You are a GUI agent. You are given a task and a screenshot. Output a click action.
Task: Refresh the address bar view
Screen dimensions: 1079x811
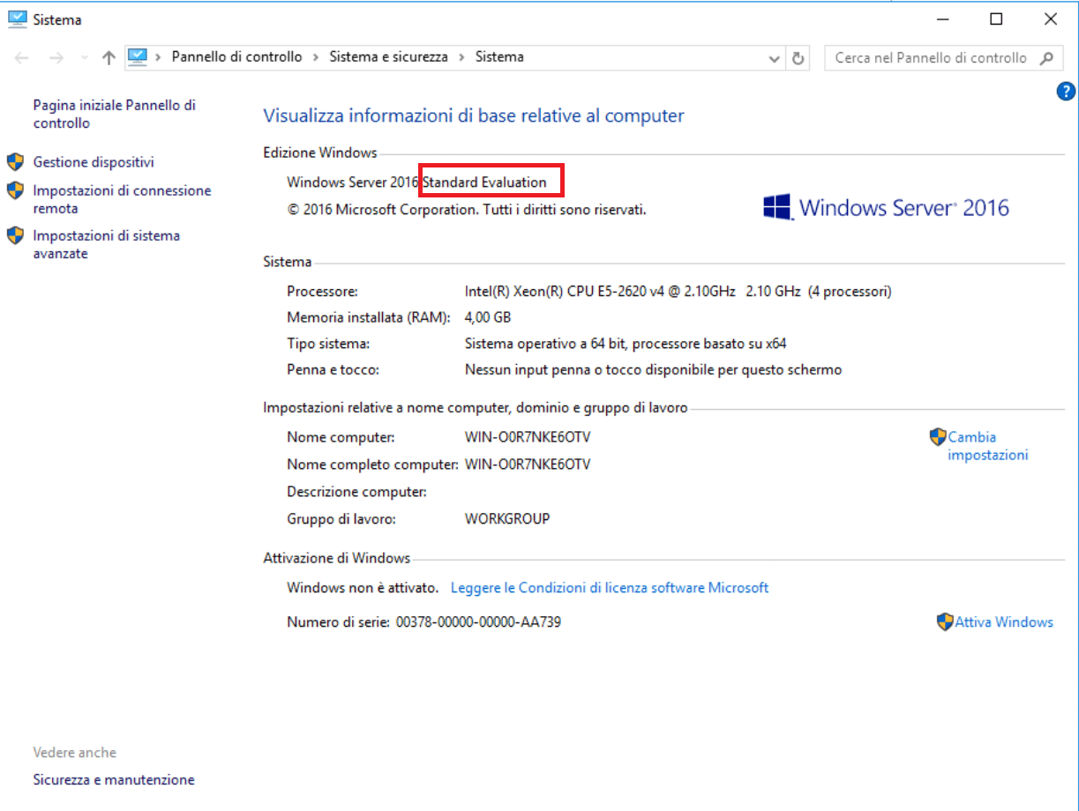tap(798, 58)
